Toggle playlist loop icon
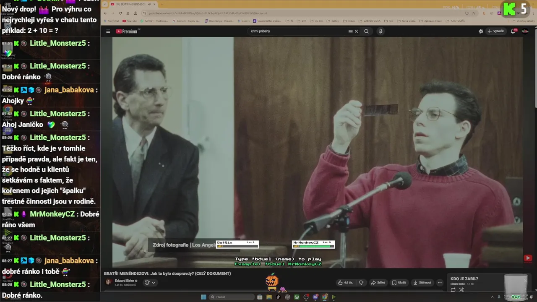This screenshot has height=302, width=537. pyautogui.click(x=453, y=290)
